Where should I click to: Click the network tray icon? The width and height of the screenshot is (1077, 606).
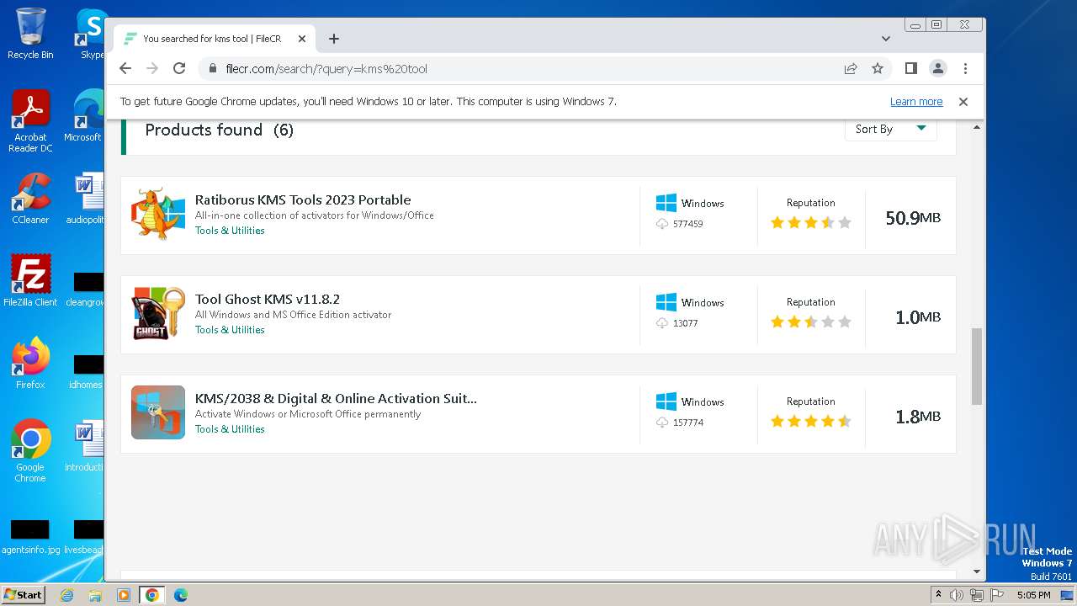[x=977, y=595]
